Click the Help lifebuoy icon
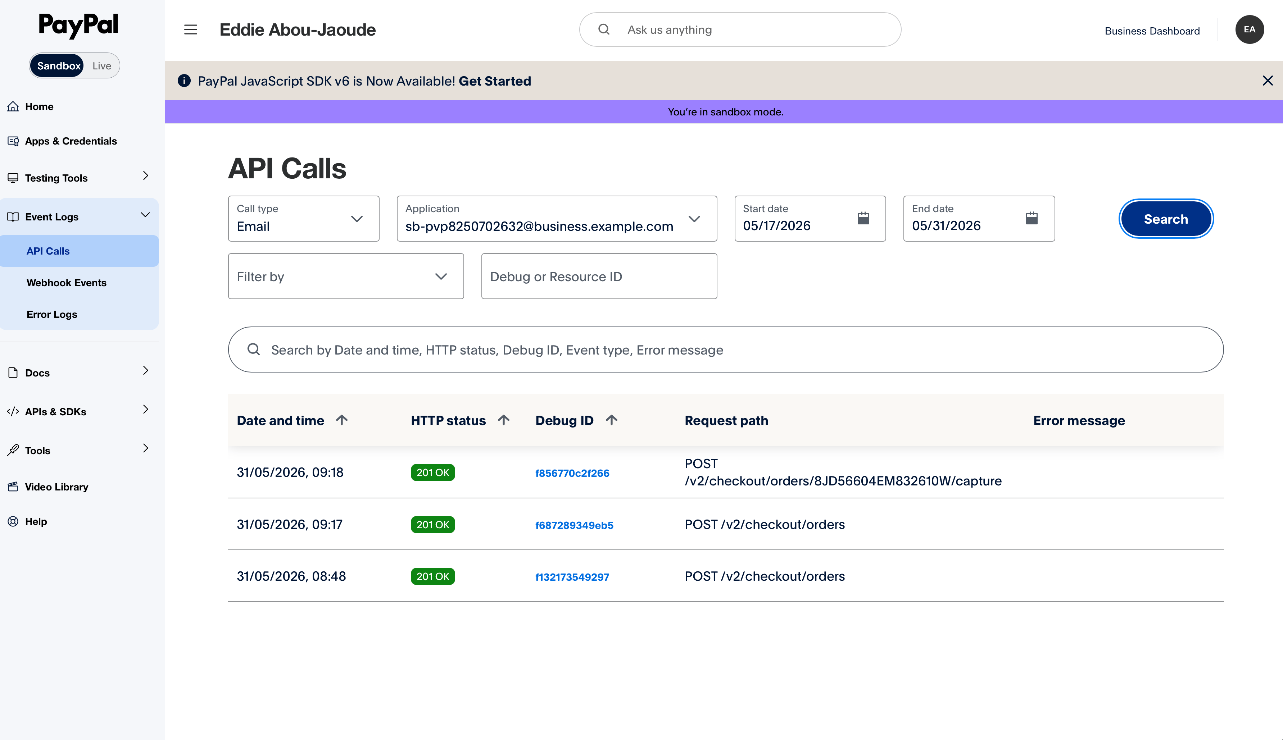The height and width of the screenshot is (740, 1283). tap(13, 521)
